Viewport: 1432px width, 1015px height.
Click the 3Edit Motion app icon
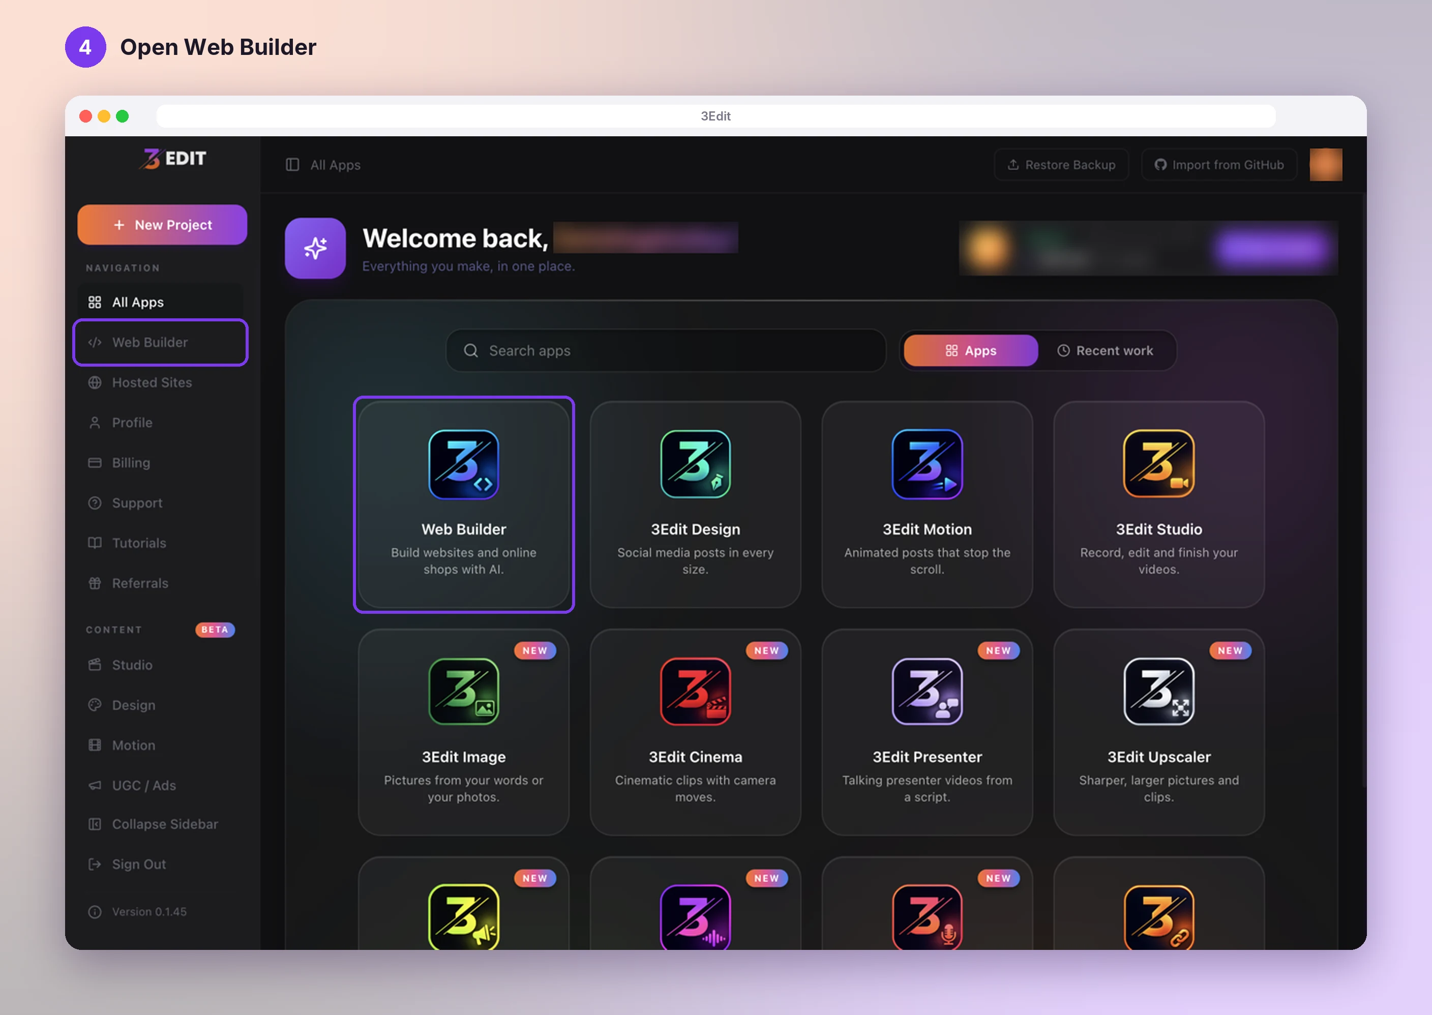pos(927,464)
